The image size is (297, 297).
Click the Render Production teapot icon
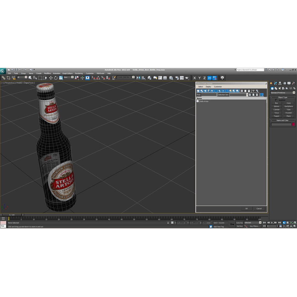click(x=187, y=78)
